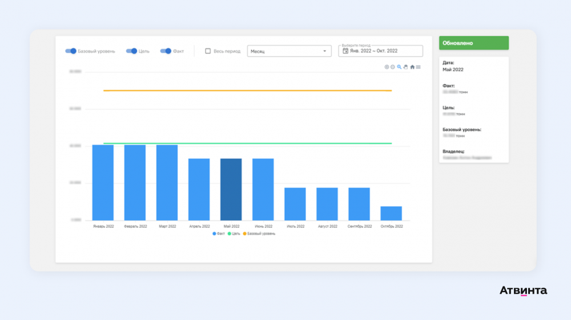The height and width of the screenshot is (320, 571).
Task: Switch off the Цель toggle
Action: pos(131,51)
